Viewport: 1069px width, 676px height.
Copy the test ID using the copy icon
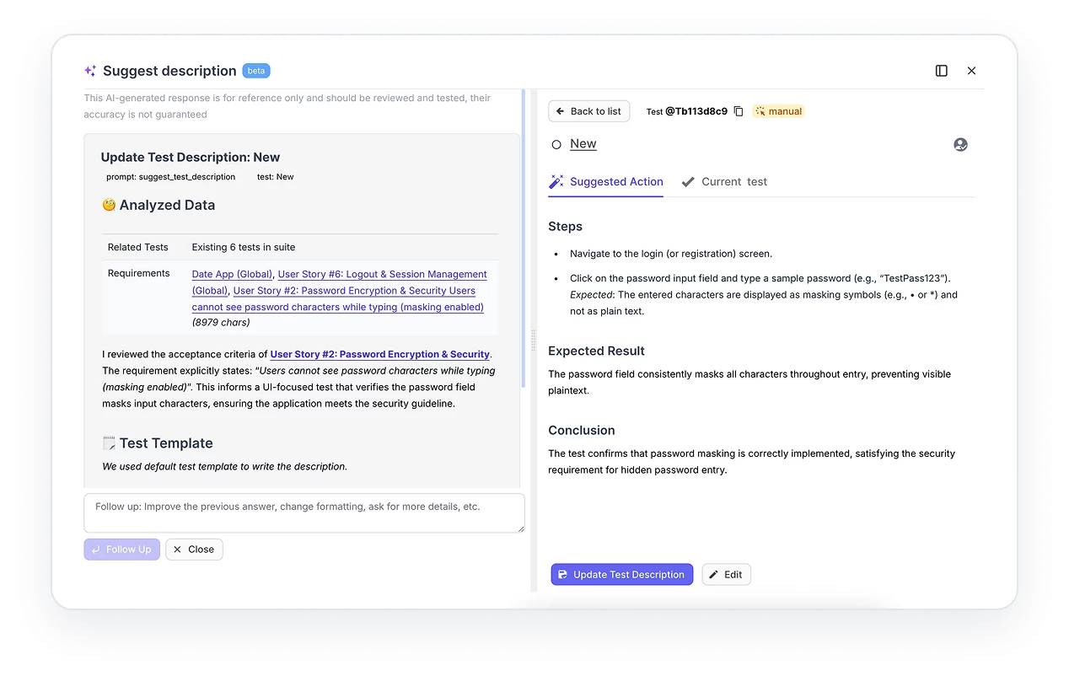(739, 110)
